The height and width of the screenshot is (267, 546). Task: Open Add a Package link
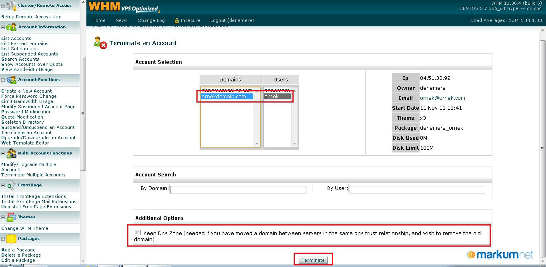18,250
